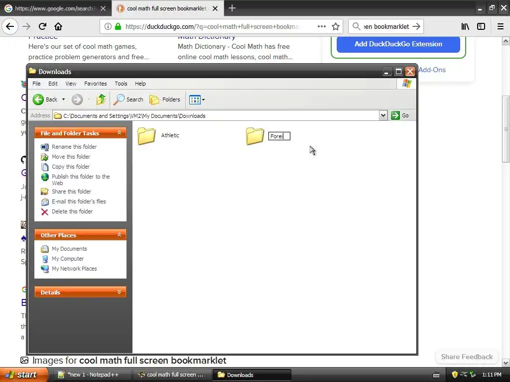
Task: Go forward in the Firefox browser
Action: coord(26,26)
